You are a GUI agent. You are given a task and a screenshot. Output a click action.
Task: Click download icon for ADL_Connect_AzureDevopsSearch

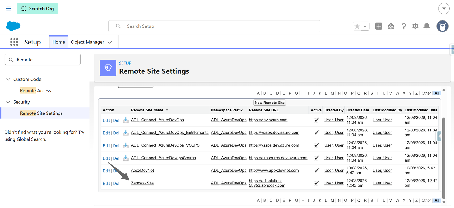[125, 158]
